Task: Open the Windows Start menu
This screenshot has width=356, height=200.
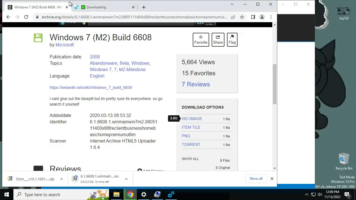Action: click(7, 194)
